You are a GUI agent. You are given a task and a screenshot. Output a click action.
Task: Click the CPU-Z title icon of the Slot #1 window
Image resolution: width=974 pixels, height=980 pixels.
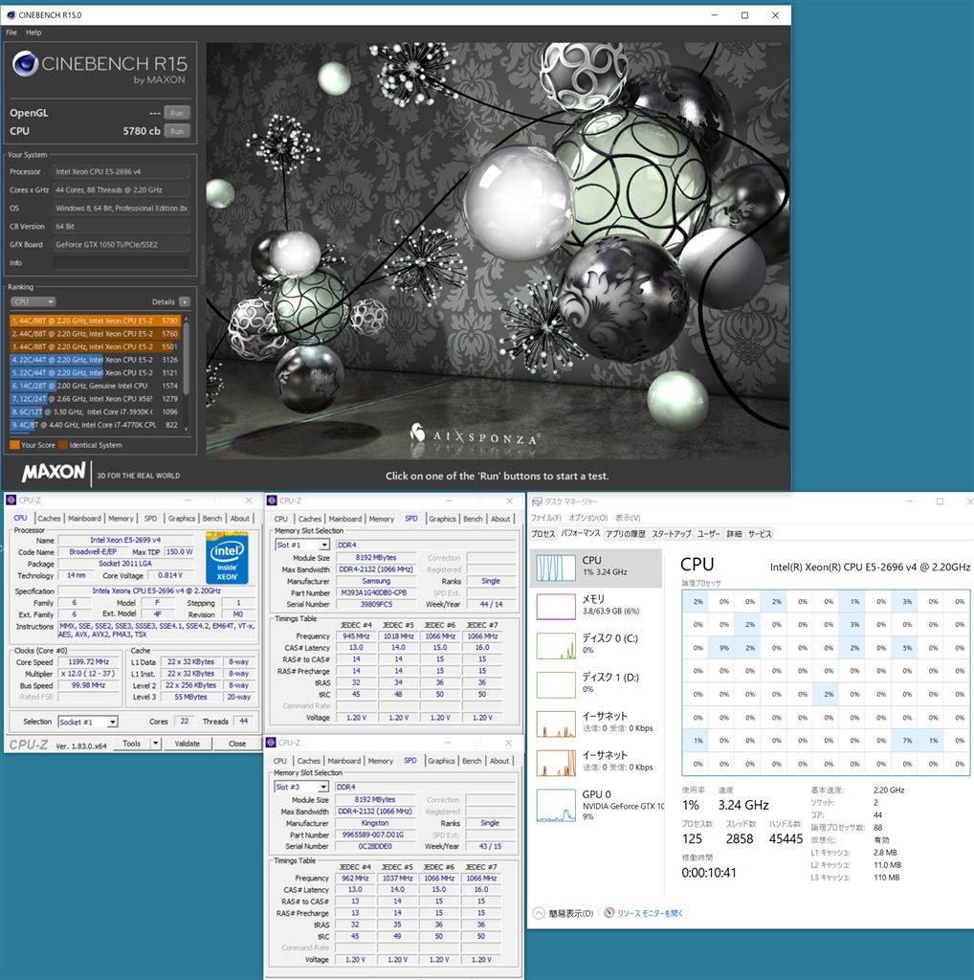coord(272,501)
